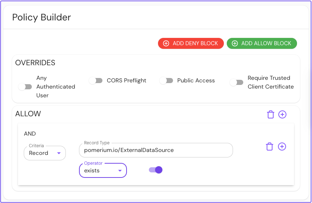
Task: Turn on the Public Access switch
Action: pos(166,81)
